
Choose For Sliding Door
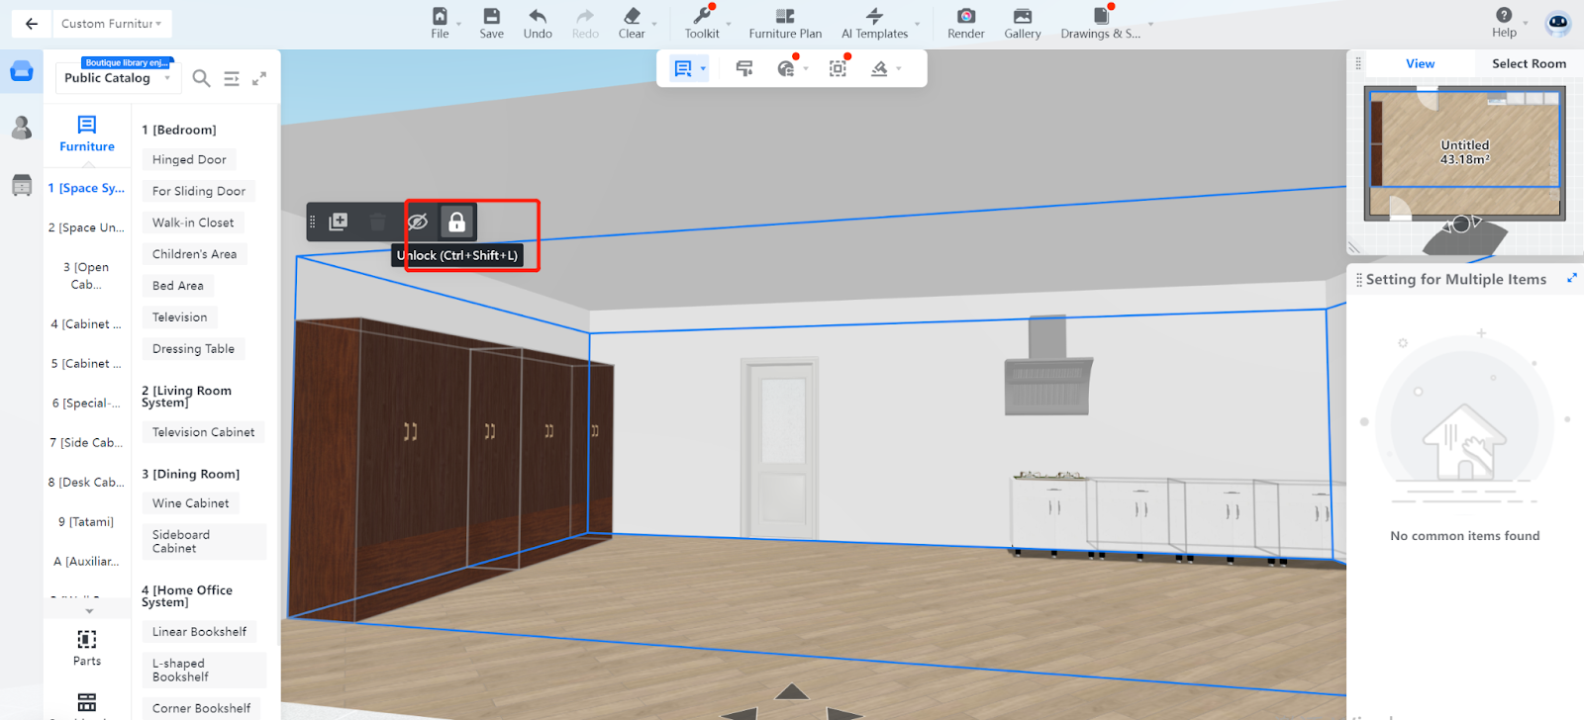[199, 191]
